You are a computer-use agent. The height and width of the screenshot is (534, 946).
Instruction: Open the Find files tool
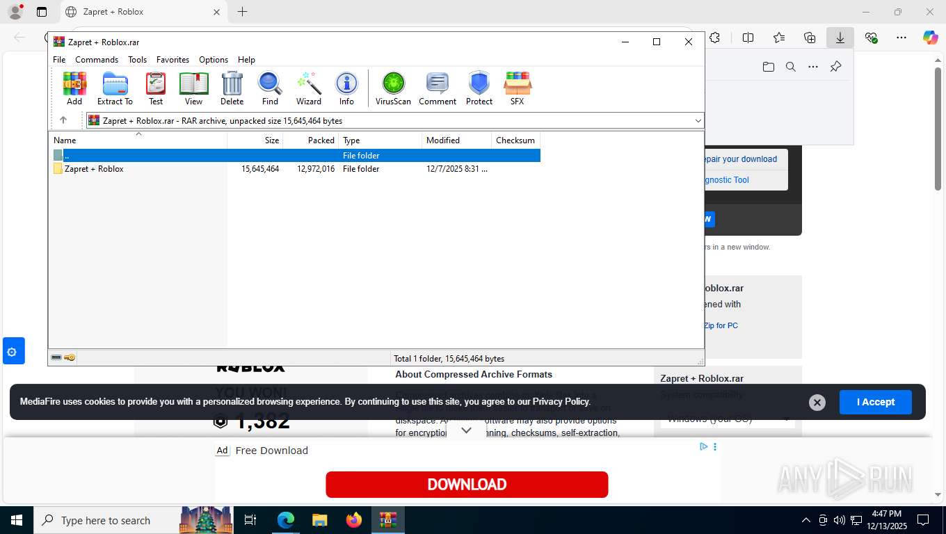(x=270, y=88)
